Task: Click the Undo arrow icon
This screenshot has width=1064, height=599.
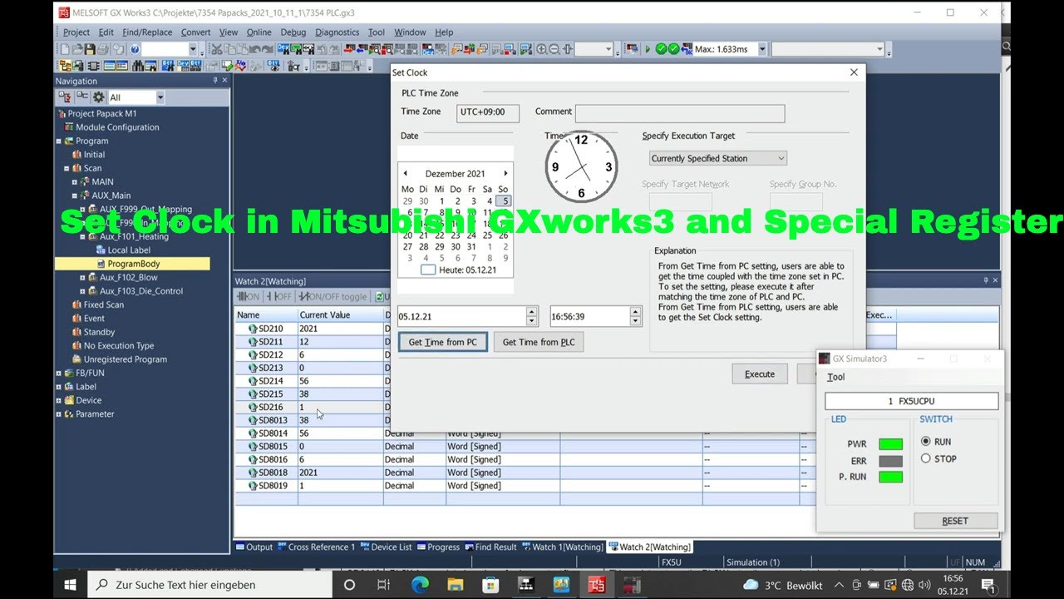Action: click(x=254, y=49)
